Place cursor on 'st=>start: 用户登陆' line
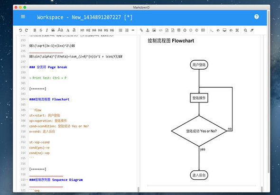The width and height of the screenshot is (280, 195). (x=45, y=115)
